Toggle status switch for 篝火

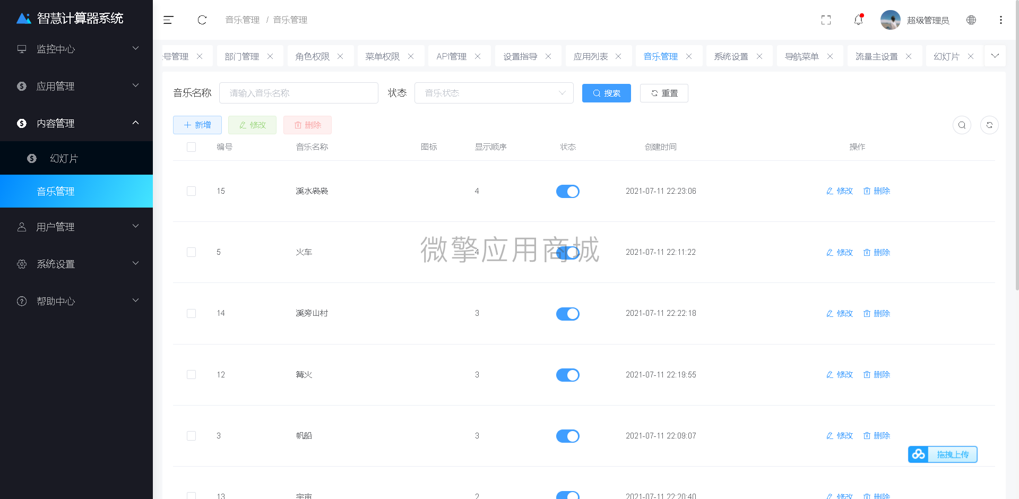[568, 375]
